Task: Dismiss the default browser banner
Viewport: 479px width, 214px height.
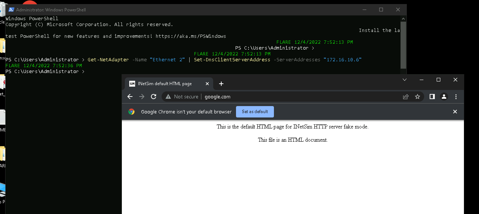Action: coord(455,112)
